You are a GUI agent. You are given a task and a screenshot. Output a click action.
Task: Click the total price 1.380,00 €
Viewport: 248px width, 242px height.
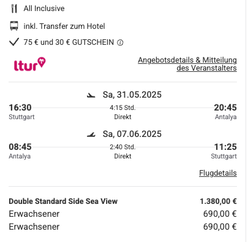[218, 201]
